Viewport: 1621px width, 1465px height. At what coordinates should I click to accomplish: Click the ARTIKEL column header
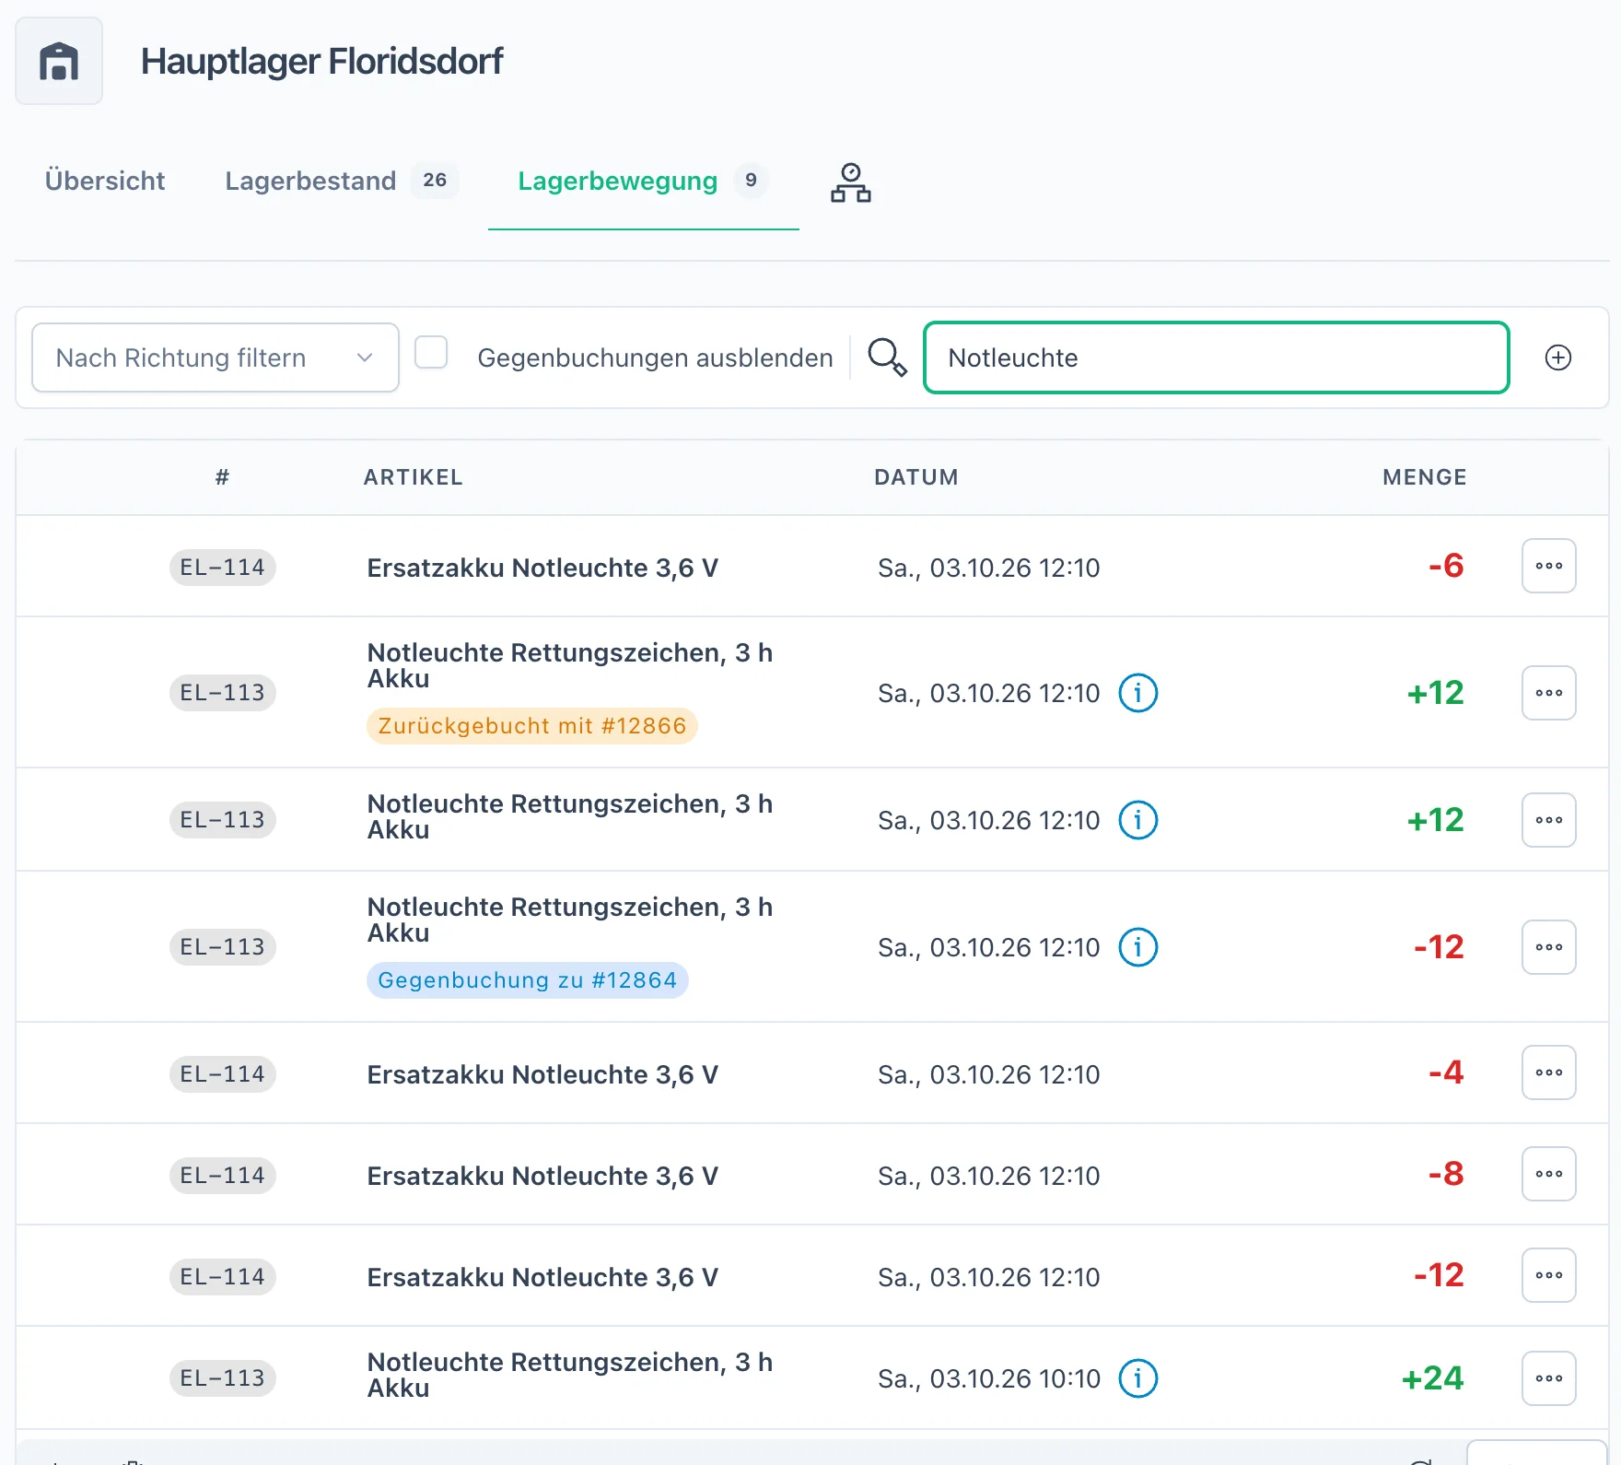click(x=414, y=477)
